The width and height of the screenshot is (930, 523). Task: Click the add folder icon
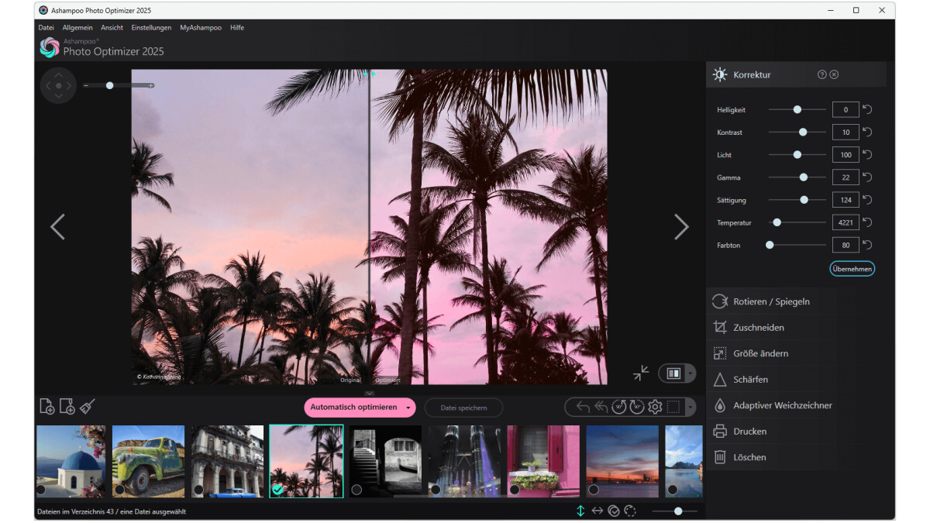coord(67,406)
